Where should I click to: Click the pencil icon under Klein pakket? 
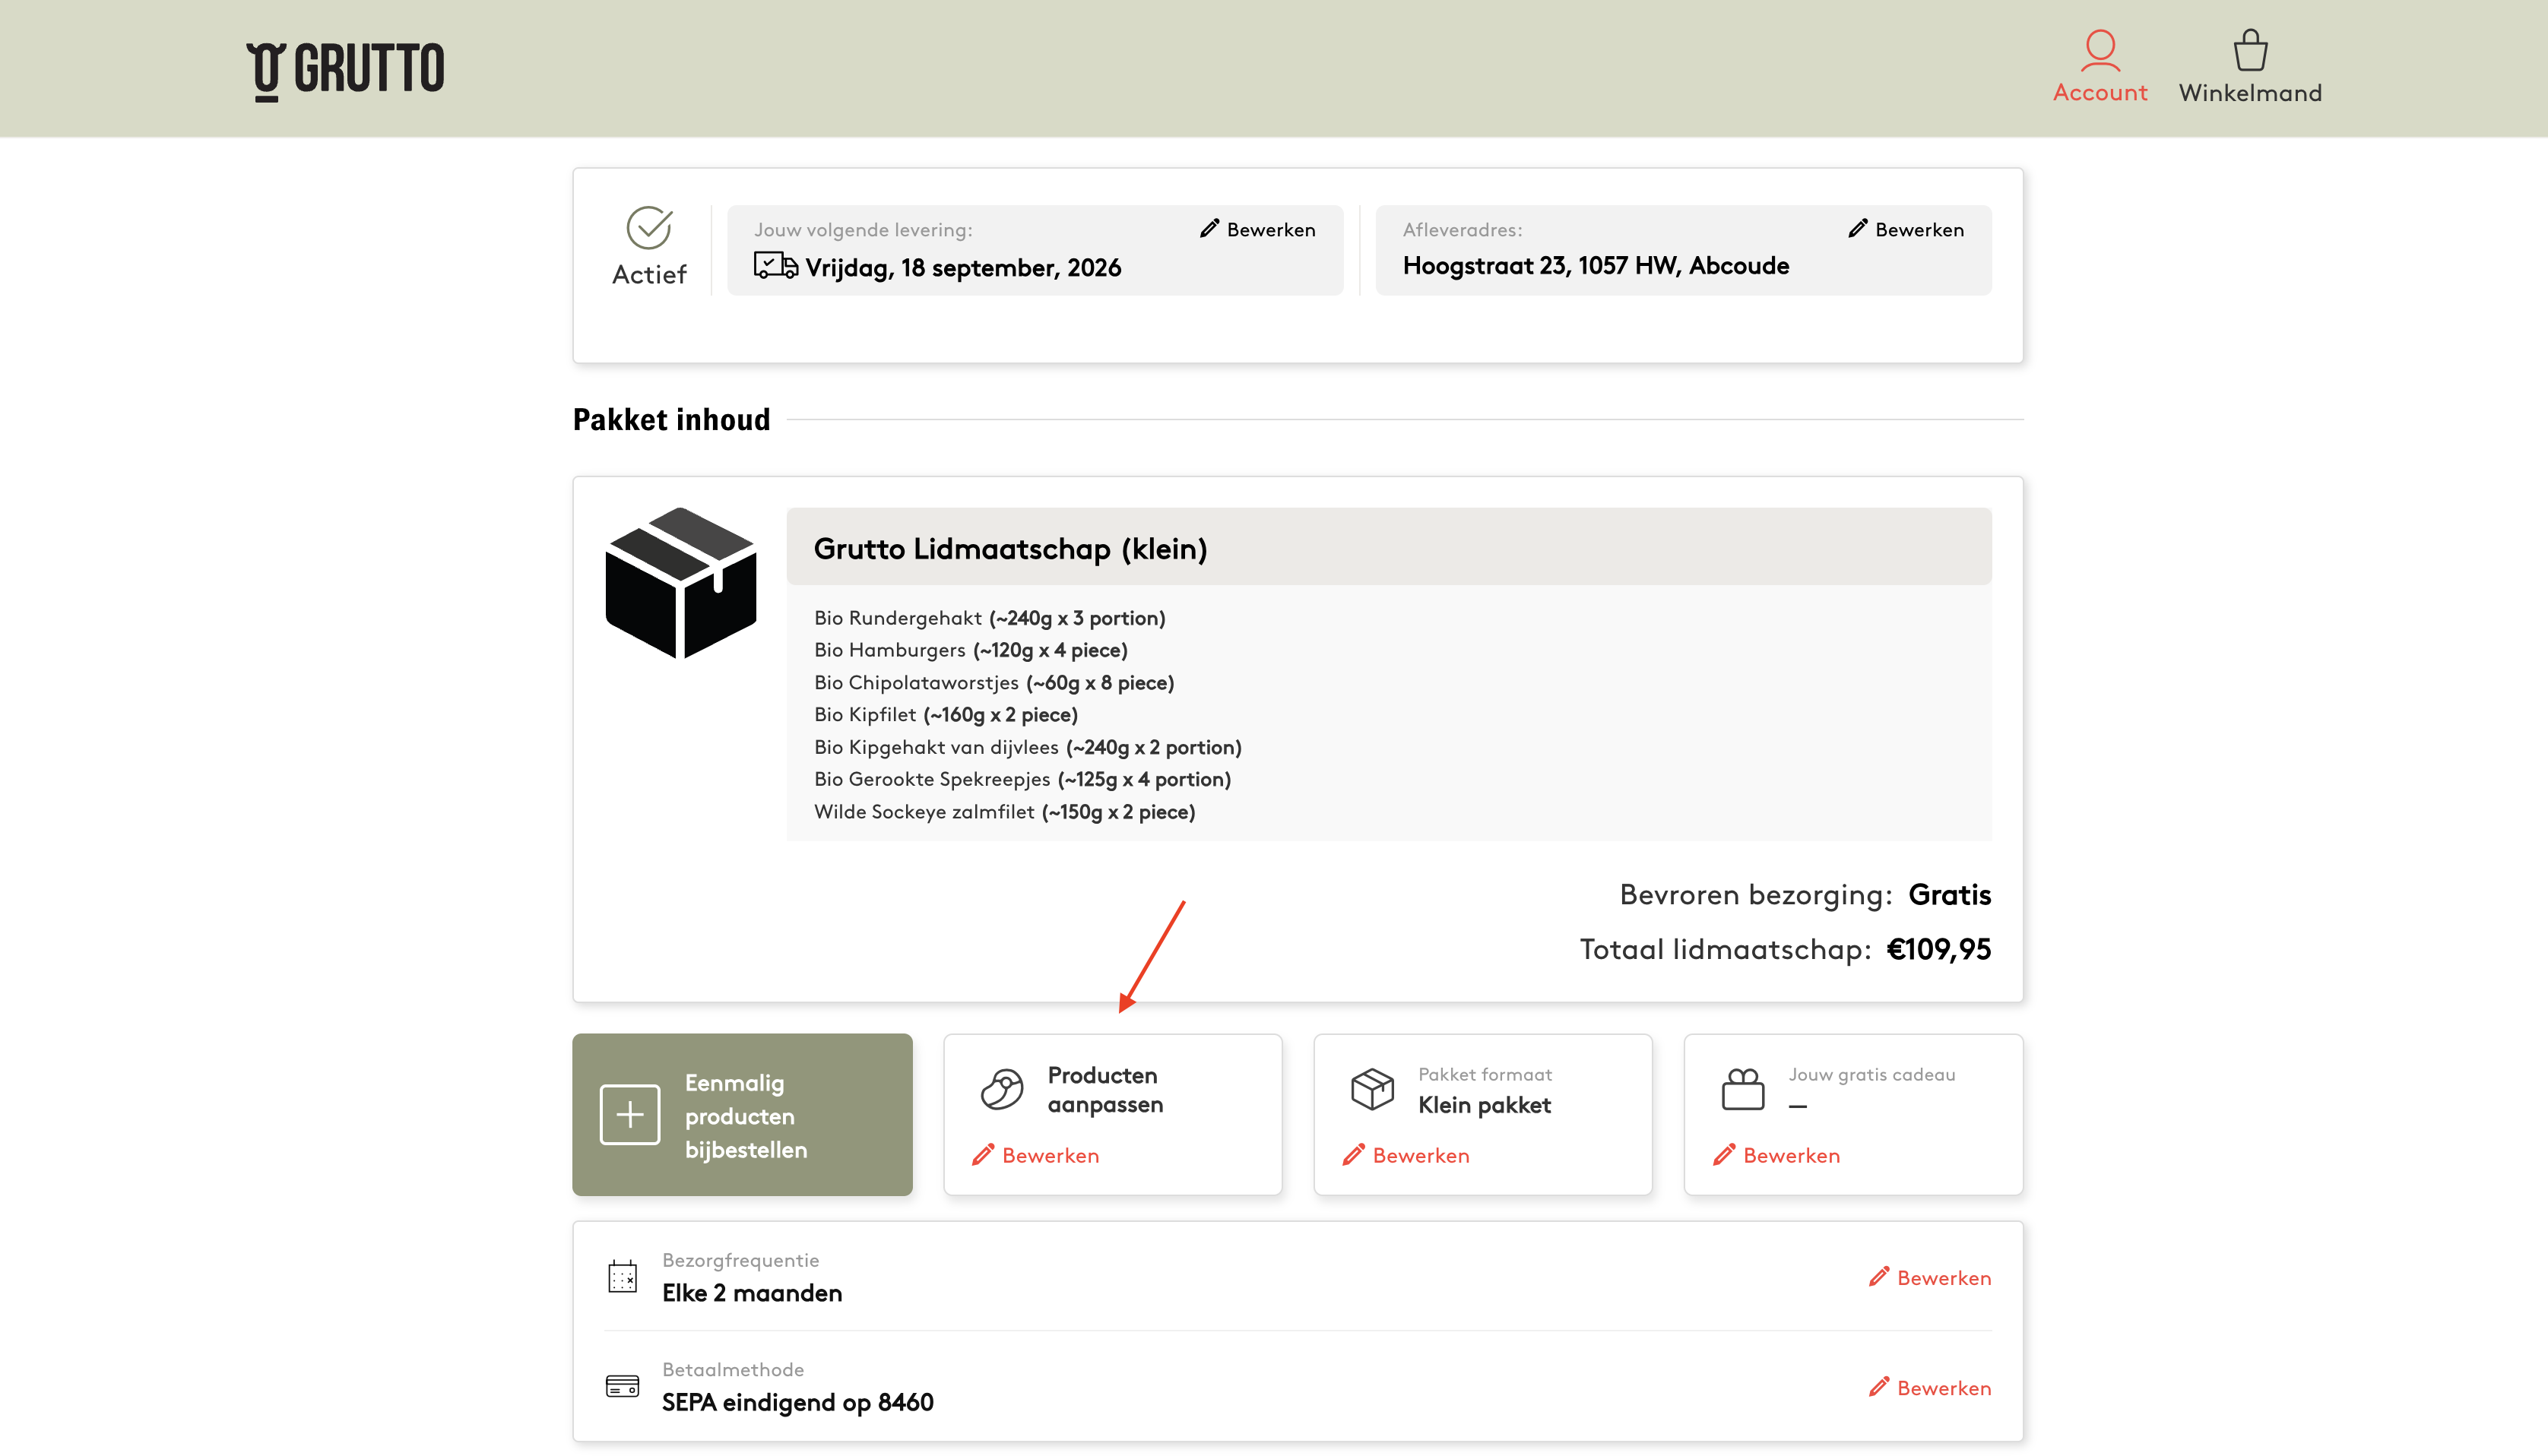click(x=1353, y=1155)
